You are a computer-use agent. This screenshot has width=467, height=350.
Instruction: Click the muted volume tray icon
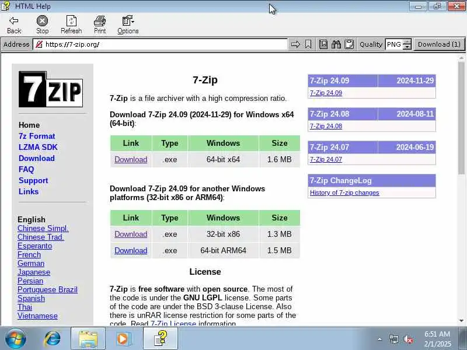(408, 339)
